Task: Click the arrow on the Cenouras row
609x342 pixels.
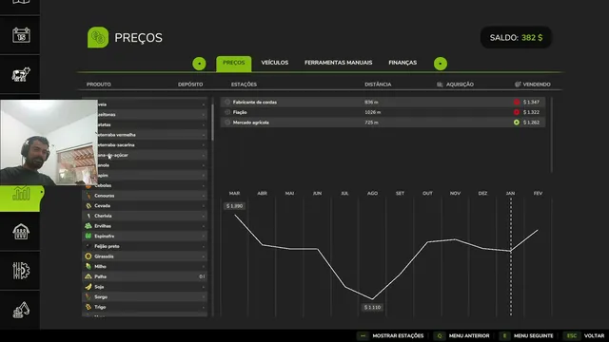Action: (x=203, y=196)
